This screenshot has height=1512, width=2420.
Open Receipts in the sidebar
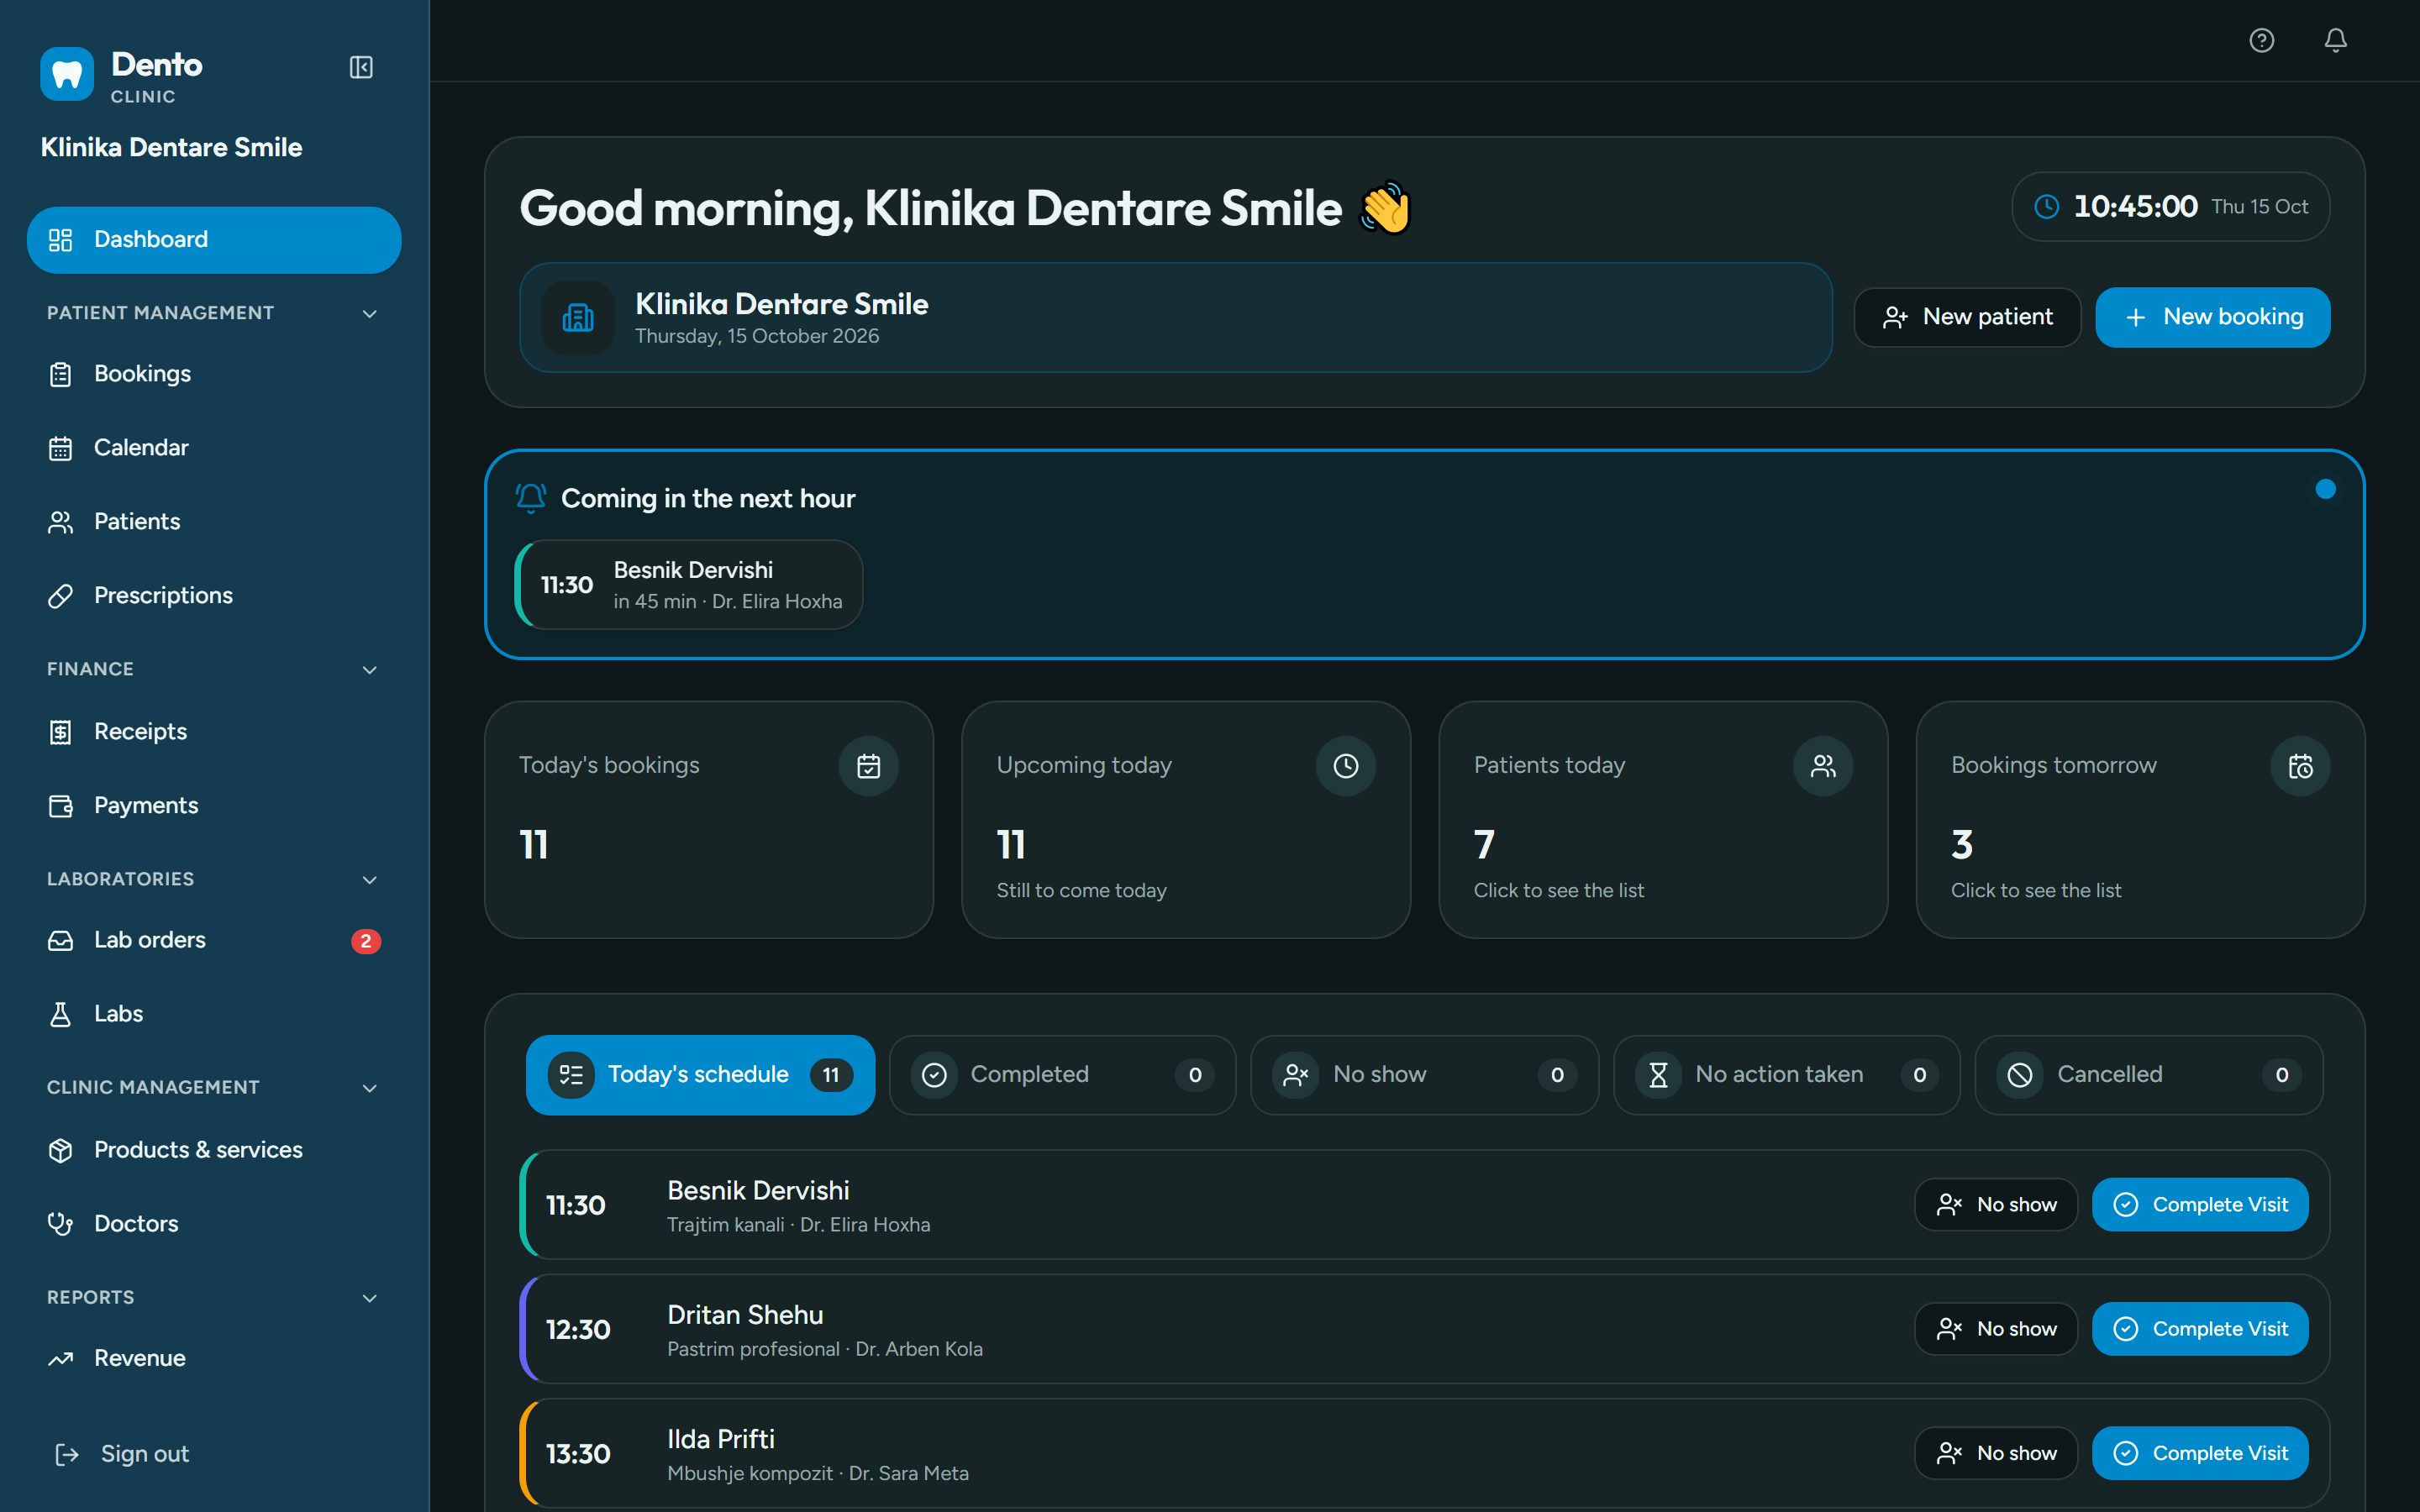(x=214, y=732)
